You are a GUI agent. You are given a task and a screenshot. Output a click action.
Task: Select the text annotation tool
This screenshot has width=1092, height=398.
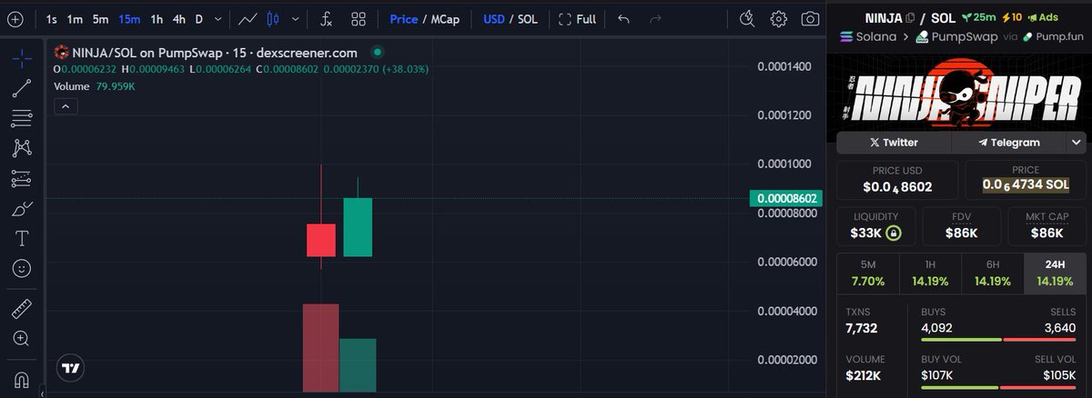coord(22,238)
